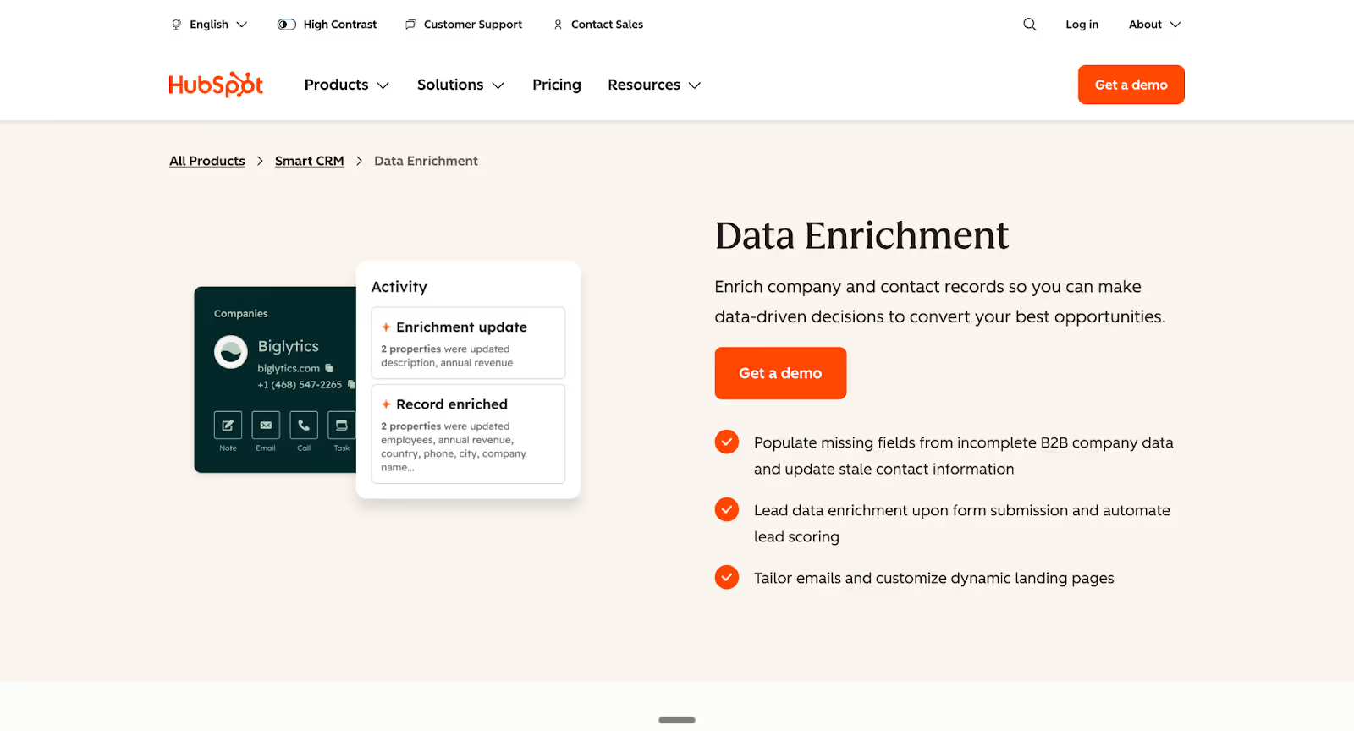Click the Contact Sales person icon

tap(558, 25)
